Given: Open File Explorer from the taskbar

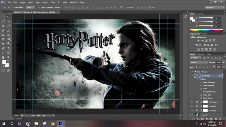Looking at the screenshot, I should point(36,123).
